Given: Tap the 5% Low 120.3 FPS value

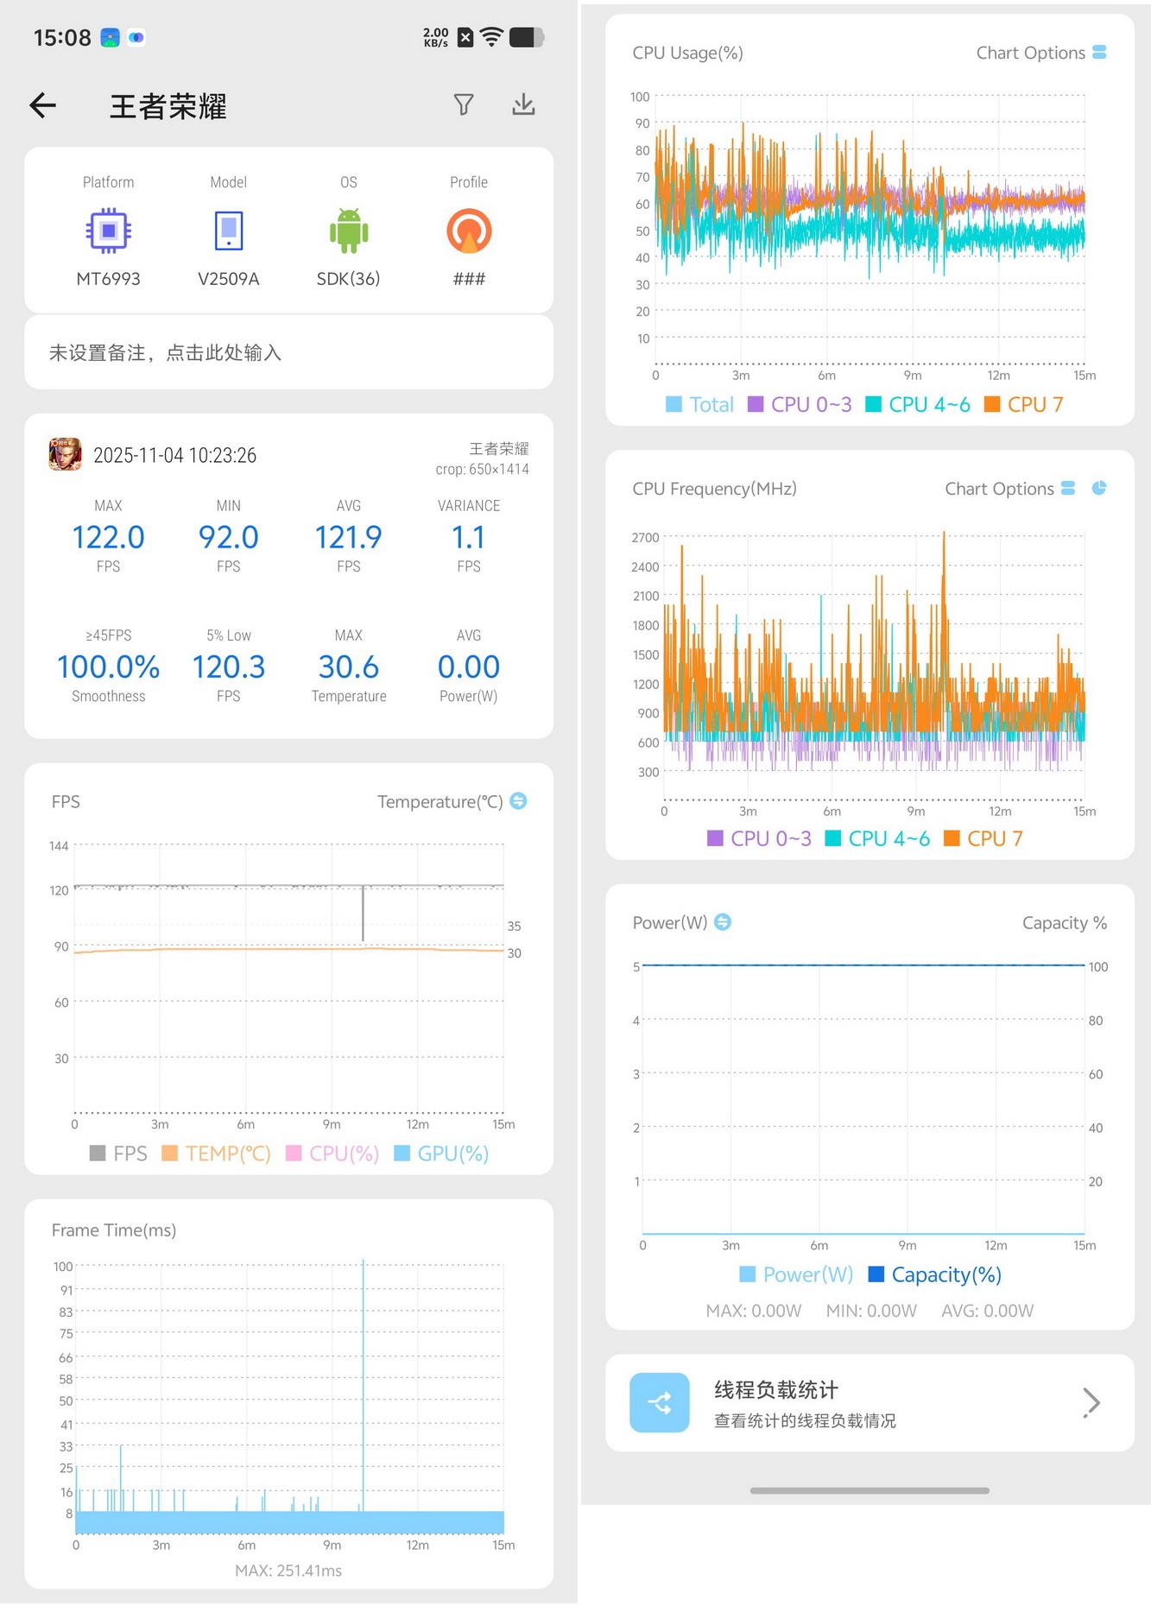Looking at the screenshot, I should tap(228, 667).
